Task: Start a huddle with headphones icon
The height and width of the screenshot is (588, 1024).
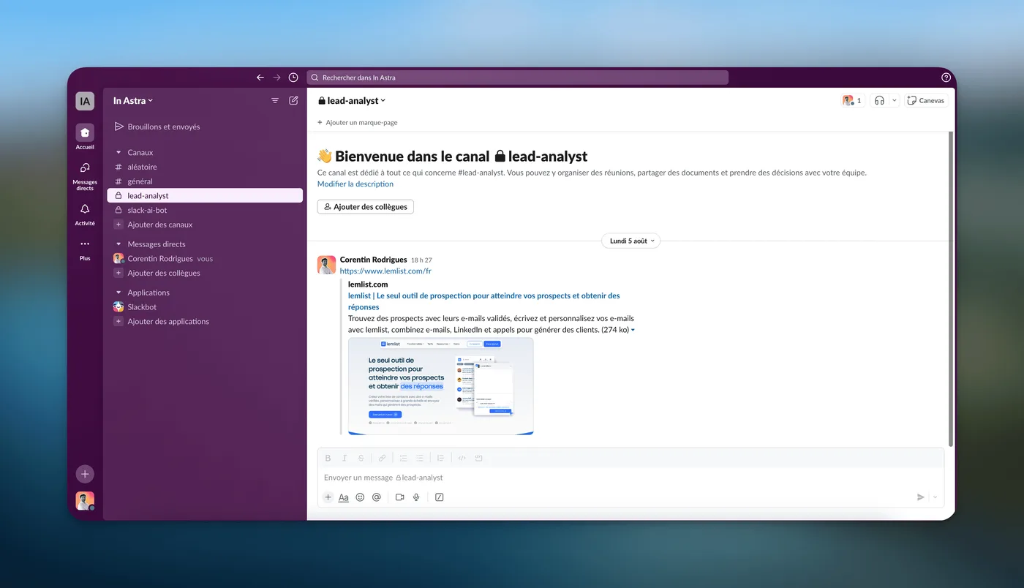Action: 879,101
